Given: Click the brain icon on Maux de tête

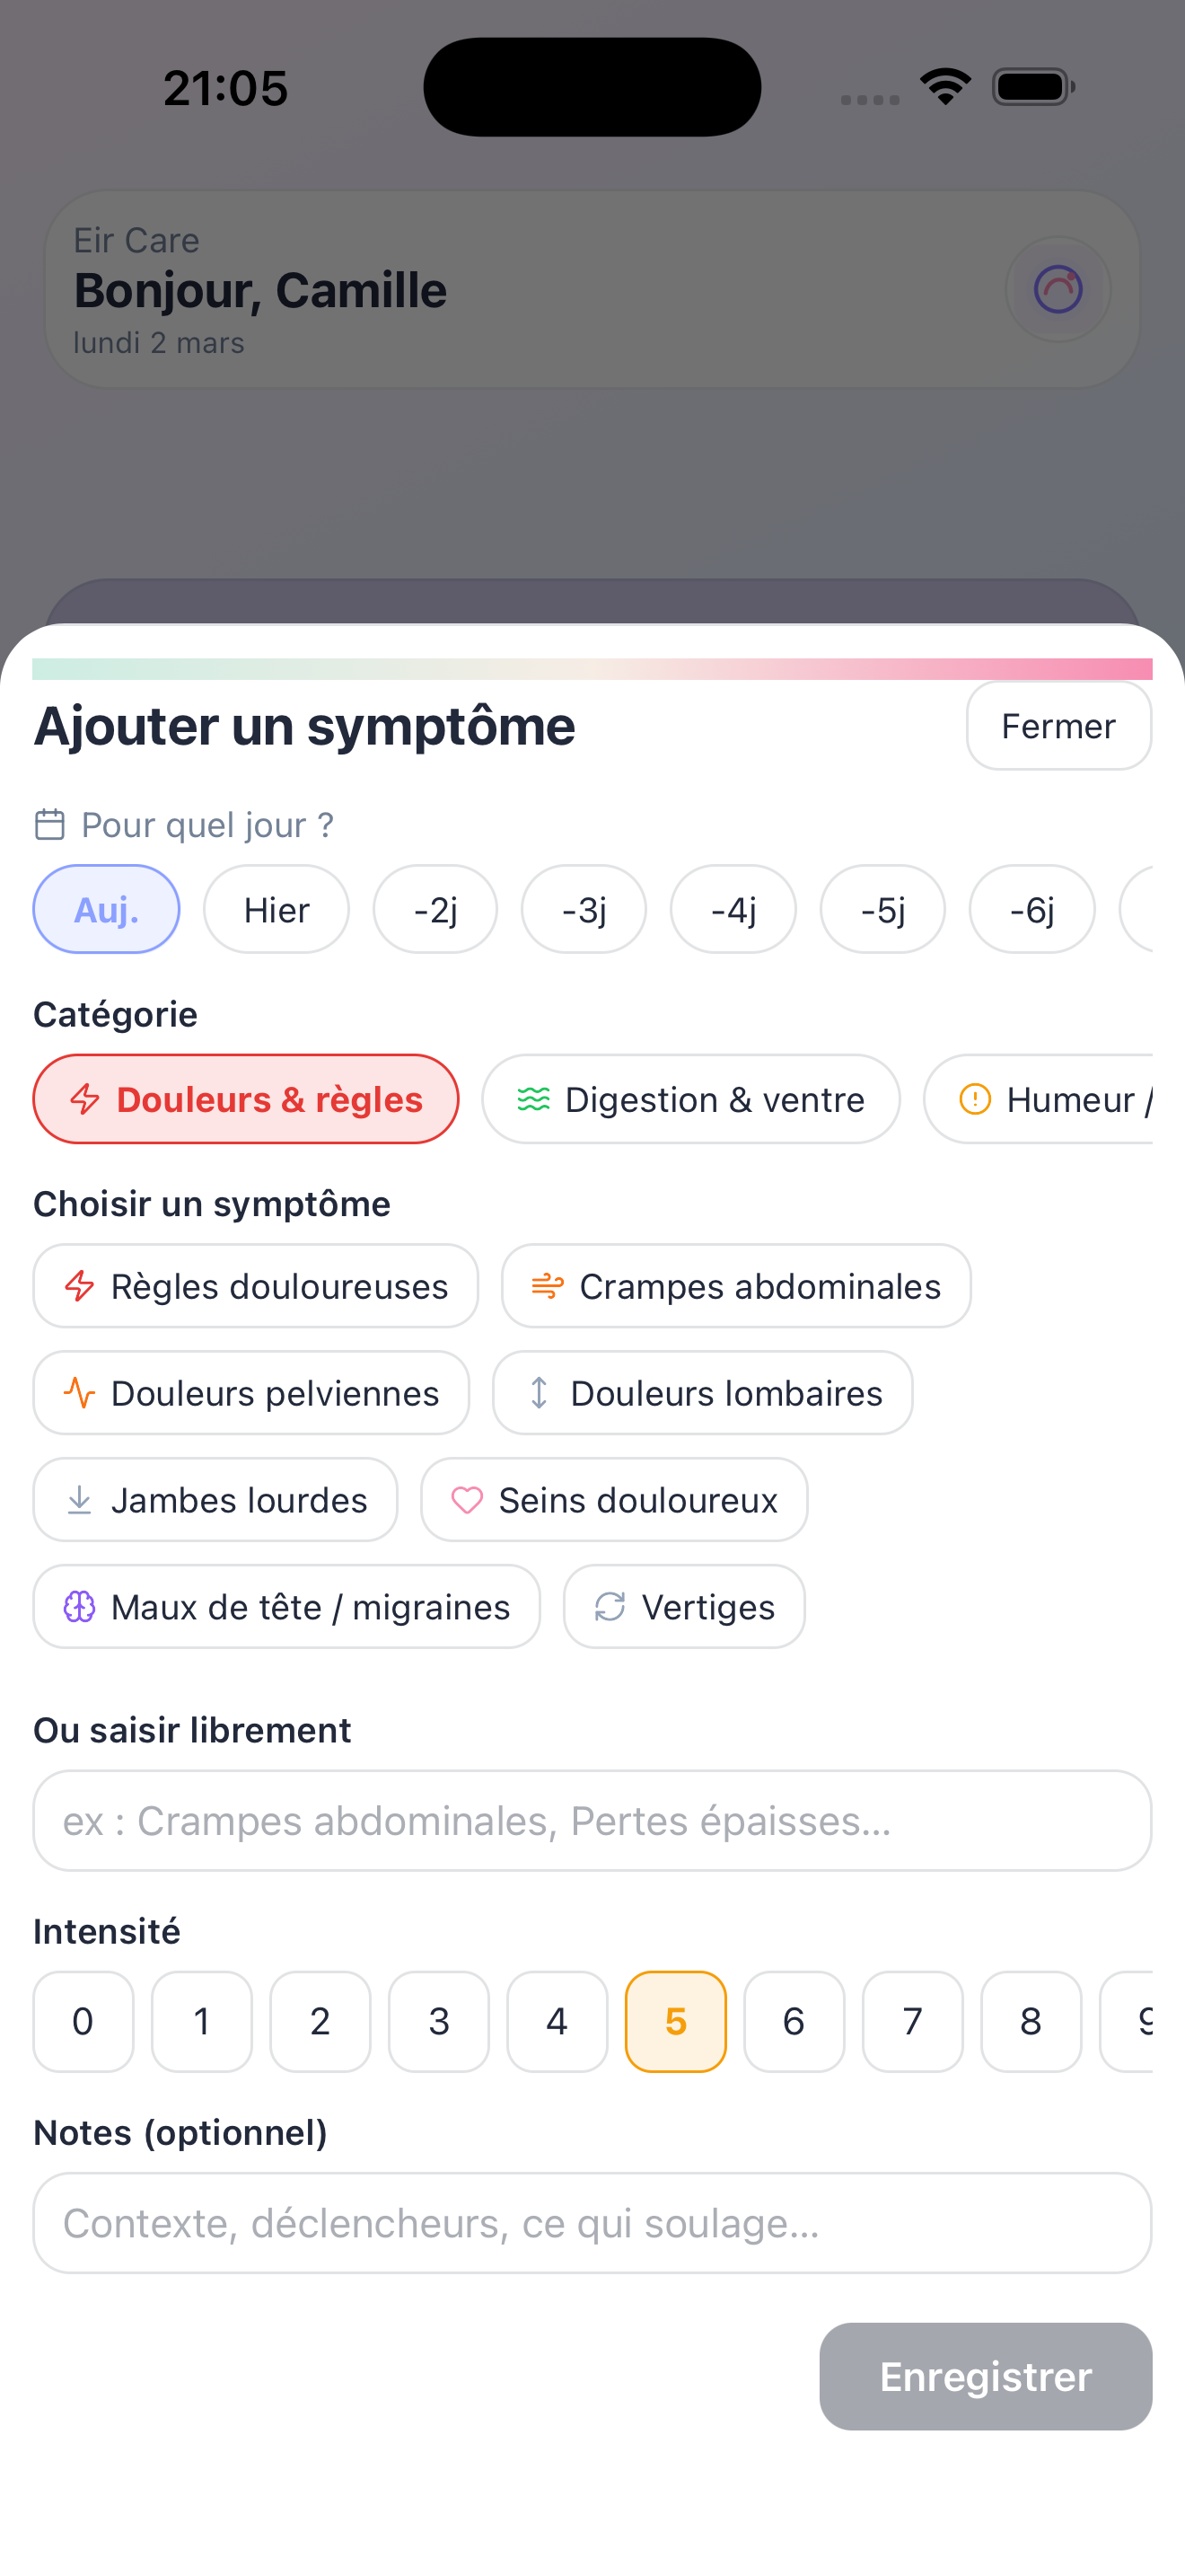Looking at the screenshot, I should coord(80,1607).
